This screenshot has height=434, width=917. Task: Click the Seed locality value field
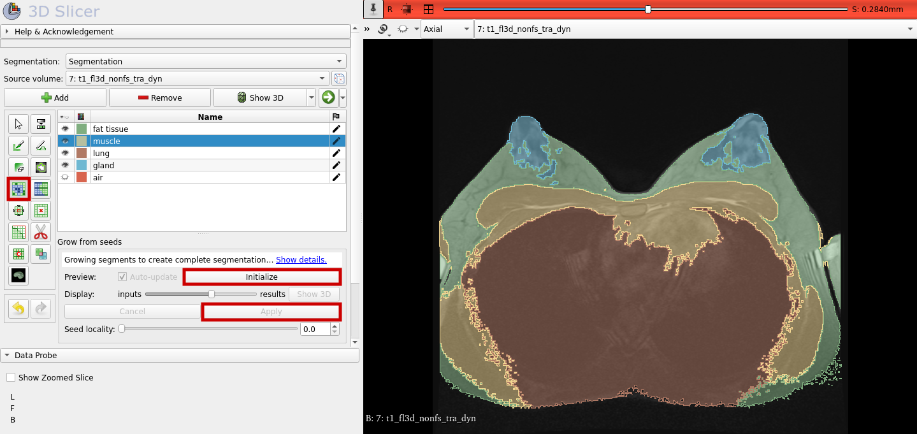314,329
